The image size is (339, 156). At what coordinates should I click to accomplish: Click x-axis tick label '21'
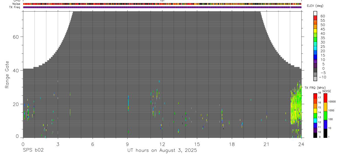point(267,144)
